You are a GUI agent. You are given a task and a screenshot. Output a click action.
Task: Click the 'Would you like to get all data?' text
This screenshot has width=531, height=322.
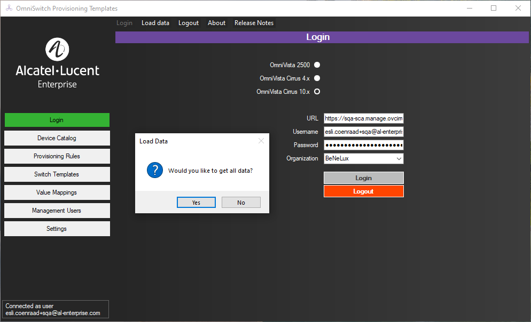(210, 171)
